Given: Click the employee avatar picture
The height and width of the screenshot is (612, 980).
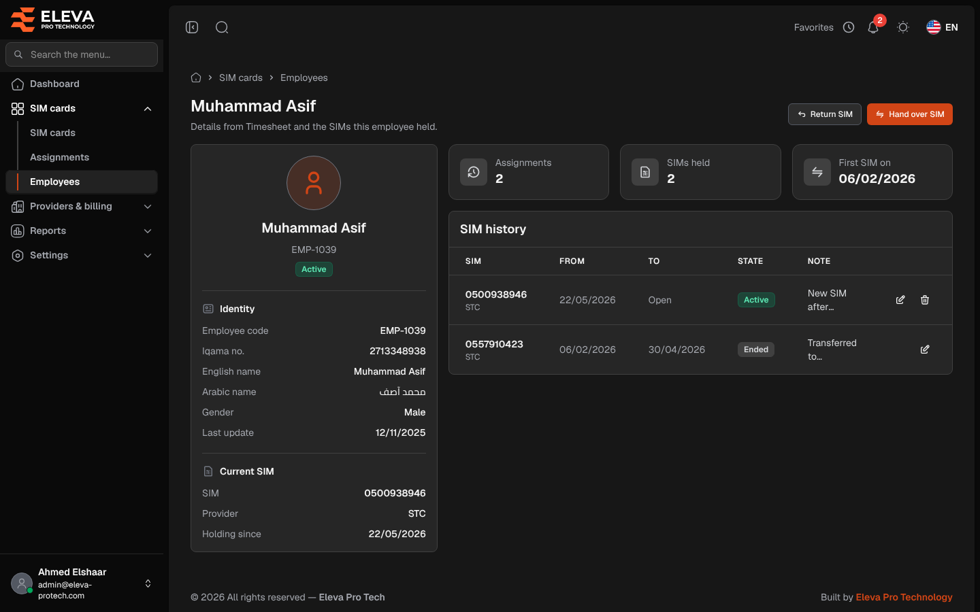Looking at the screenshot, I should tap(314, 183).
